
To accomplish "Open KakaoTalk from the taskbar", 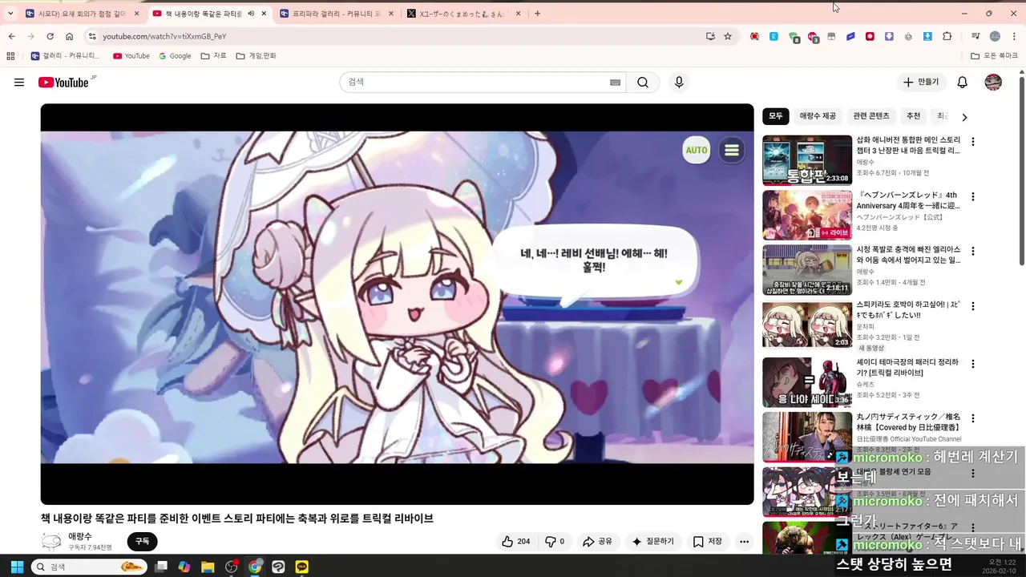I will tap(301, 567).
